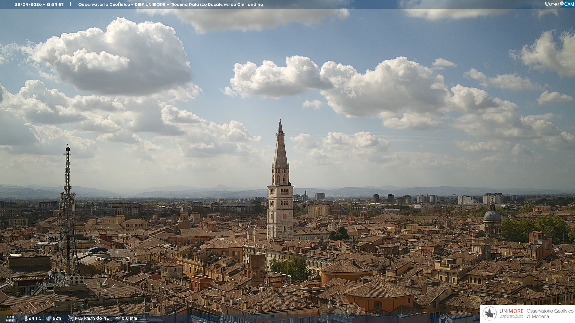Click the DATI METEO label
575x323 pixels.
click(10, 319)
